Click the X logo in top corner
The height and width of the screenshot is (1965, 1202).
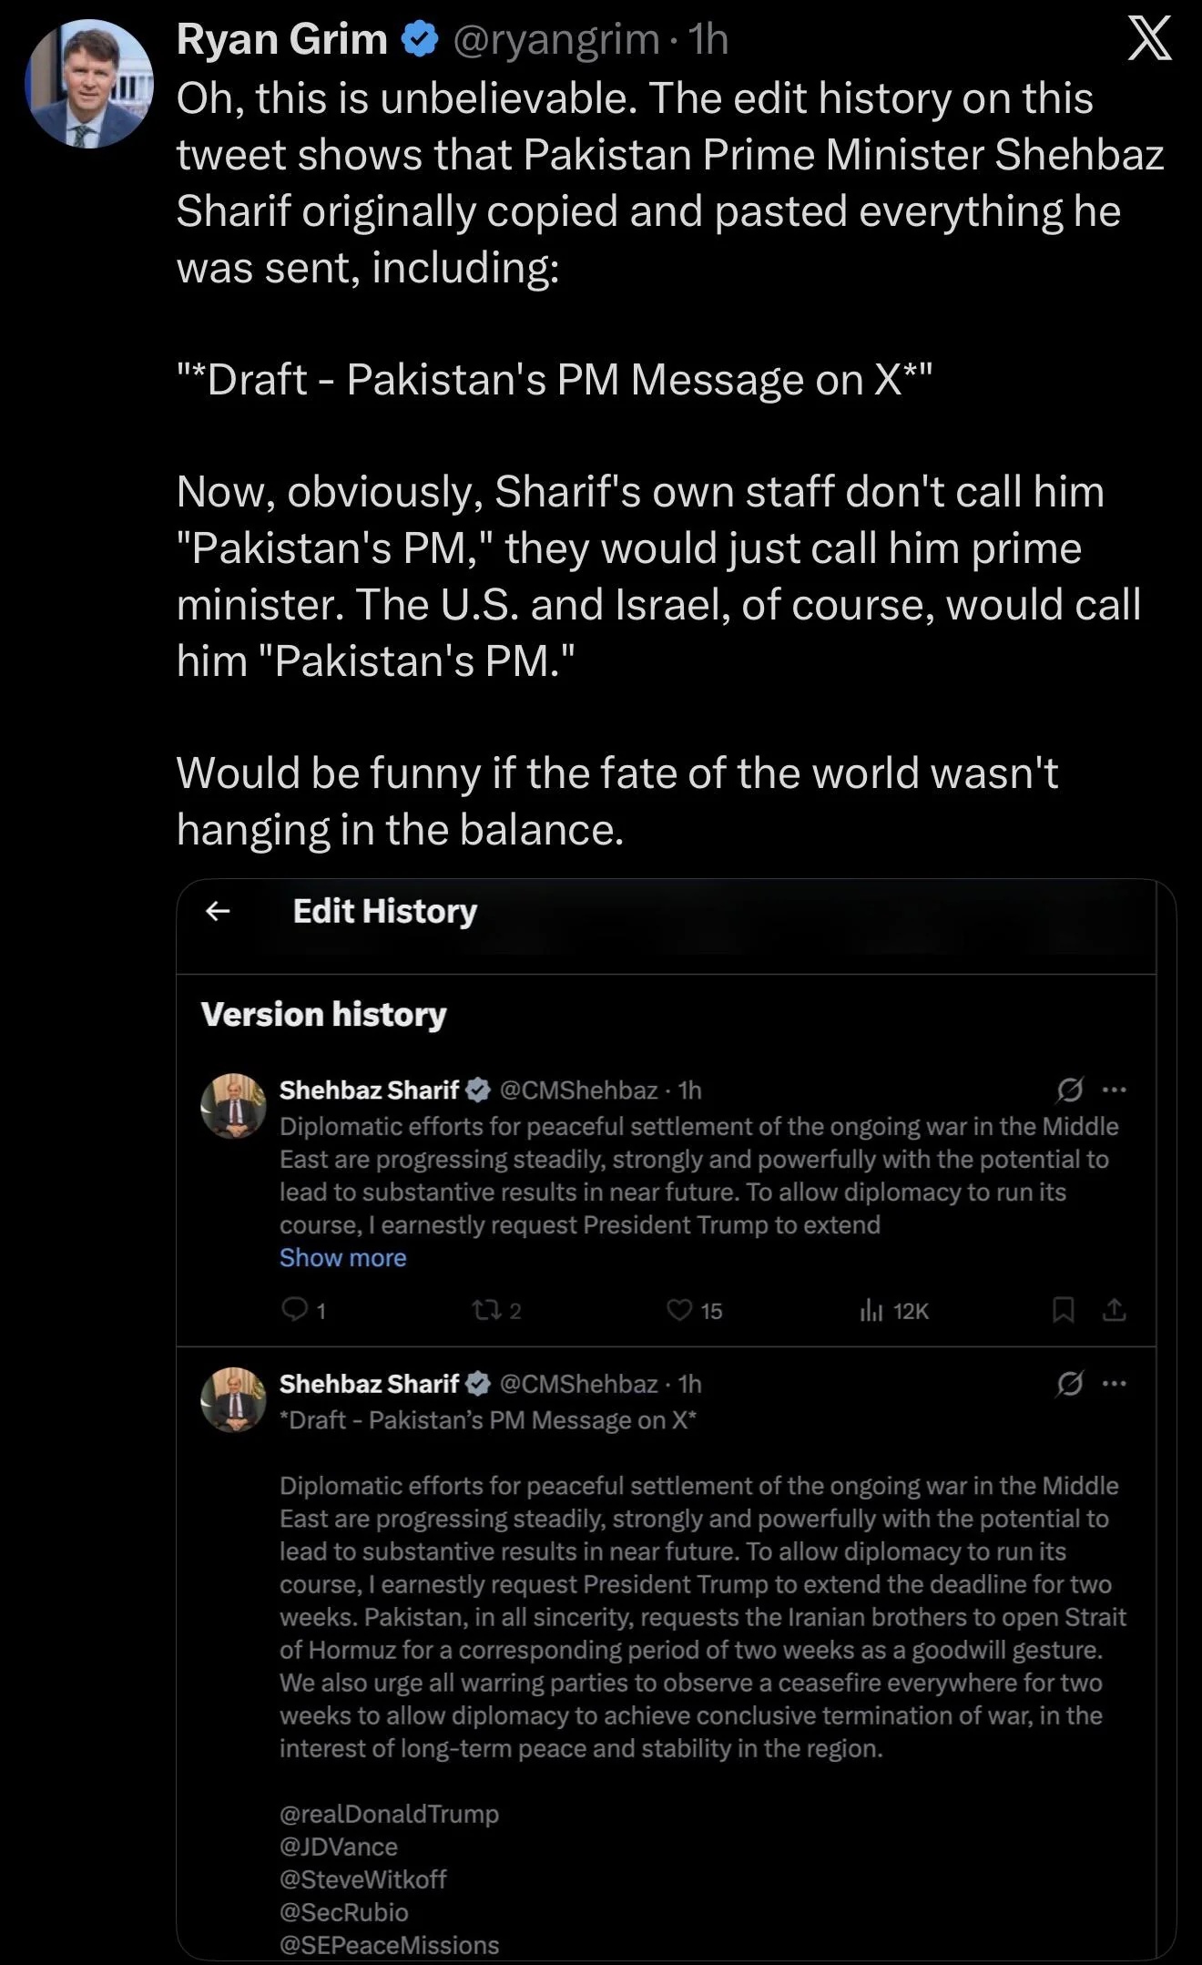(x=1149, y=41)
